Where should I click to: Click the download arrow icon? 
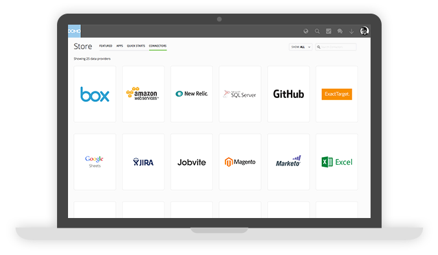pyautogui.click(x=351, y=31)
